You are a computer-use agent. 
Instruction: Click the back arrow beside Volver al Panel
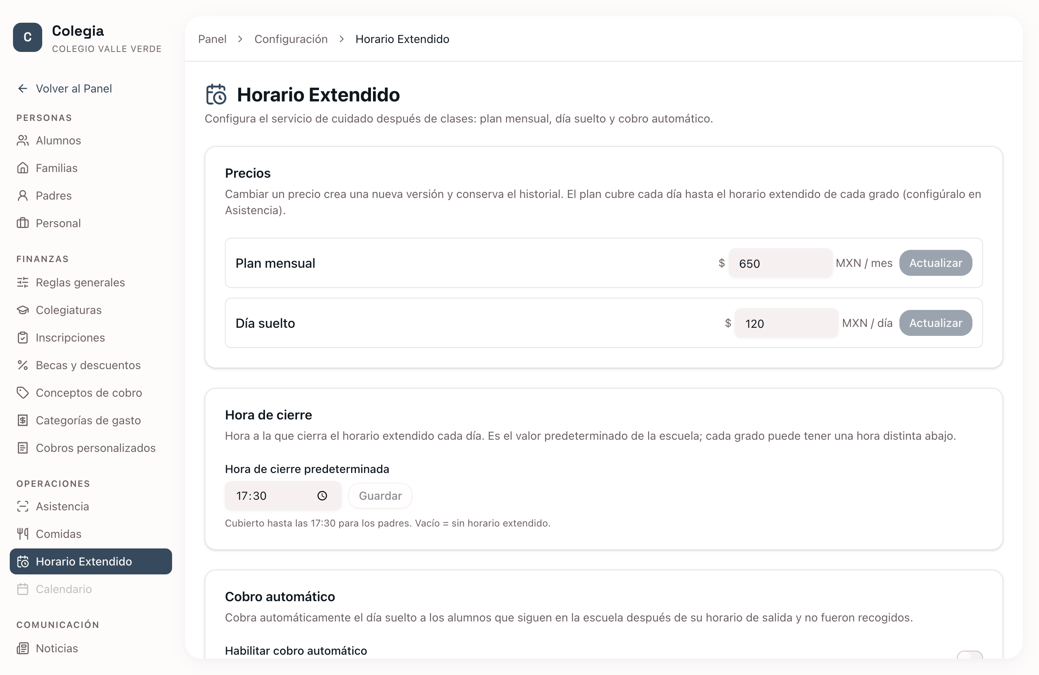click(23, 88)
